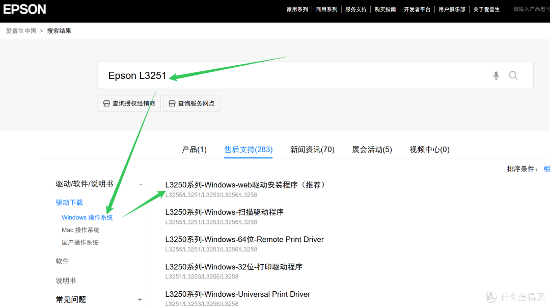Switch to 产品(1) tab

[195, 150]
